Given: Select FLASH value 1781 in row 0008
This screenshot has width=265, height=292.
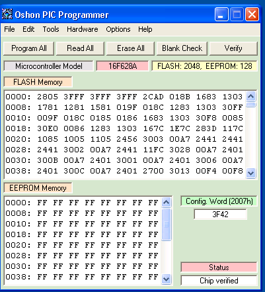Looking at the screenshot, I should pyautogui.click(x=48, y=107).
